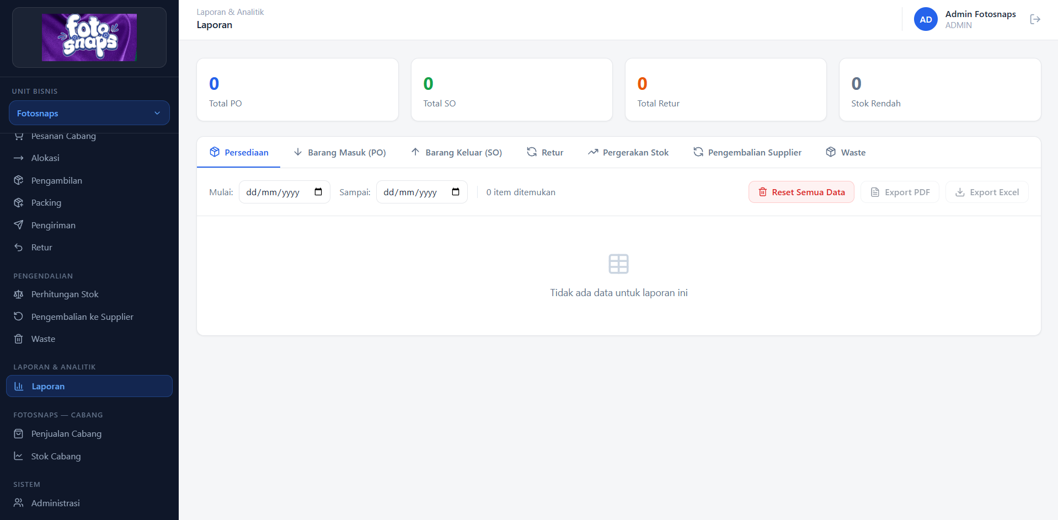The width and height of the screenshot is (1058, 520).
Task: Click the Export Excel button
Action: click(x=987, y=192)
